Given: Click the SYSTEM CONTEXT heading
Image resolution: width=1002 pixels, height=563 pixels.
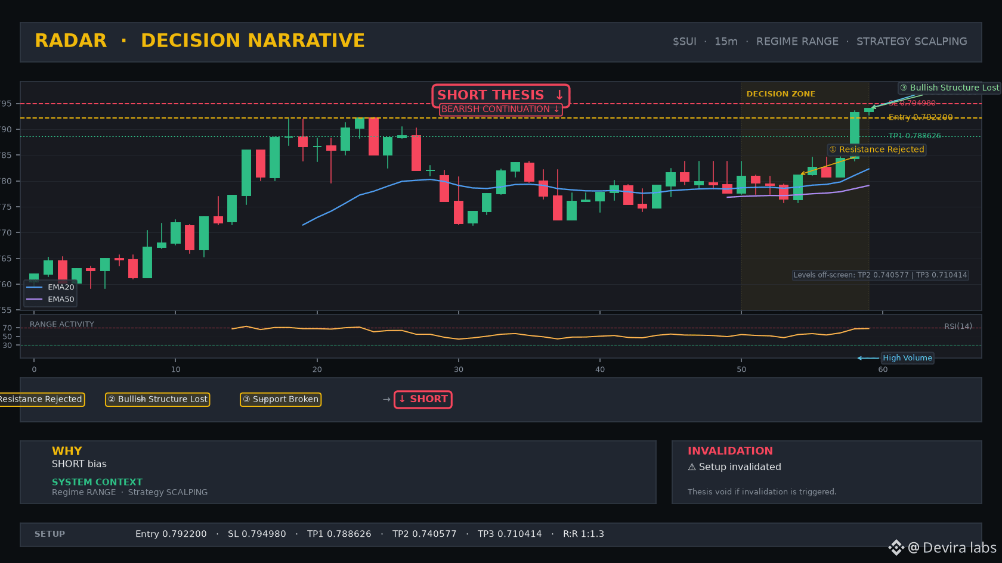Looking at the screenshot, I should [x=97, y=482].
